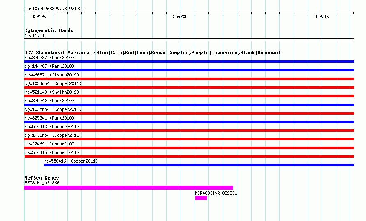Click the RefSeq Genes track title
Screen dimensions: 366x221
(x=42, y=178)
